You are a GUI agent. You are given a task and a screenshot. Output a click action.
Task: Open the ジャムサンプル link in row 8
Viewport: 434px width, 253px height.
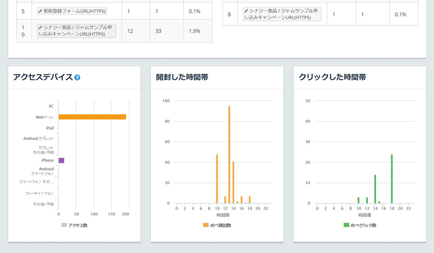(x=282, y=14)
